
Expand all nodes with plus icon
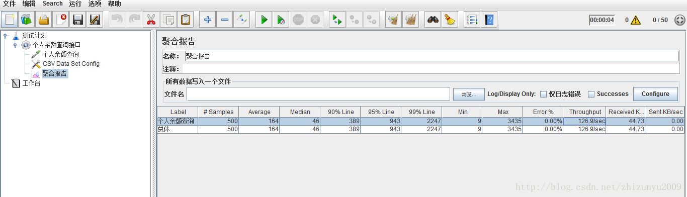point(208,20)
